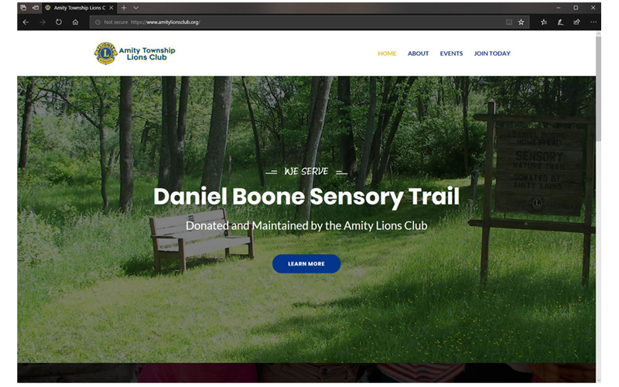Open the Favorites hub icon
This screenshot has height=387, width=619.
pyautogui.click(x=544, y=22)
